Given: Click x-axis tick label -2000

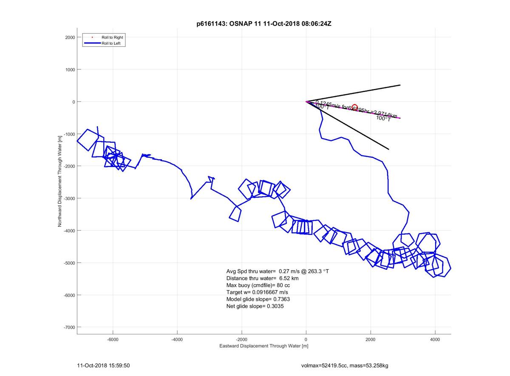Looking at the screenshot, I should click(241, 339).
